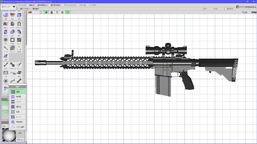Select the 視点 (Viewpoint) camera tool
The image size is (257, 144).
[19, 73]
